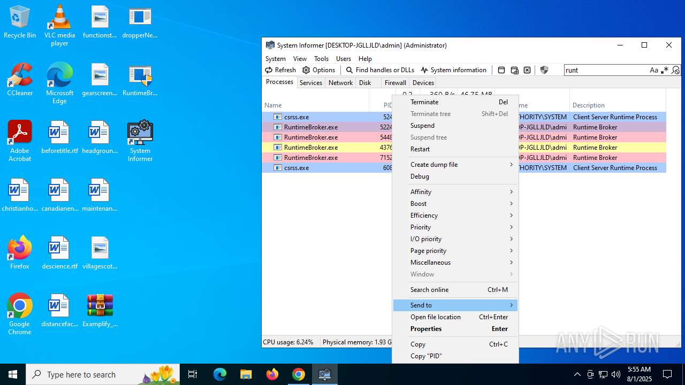This screenshot has height=385, width=685.
Task: Open Adobe Acrobat desktop icon
Action: [20, 141]
